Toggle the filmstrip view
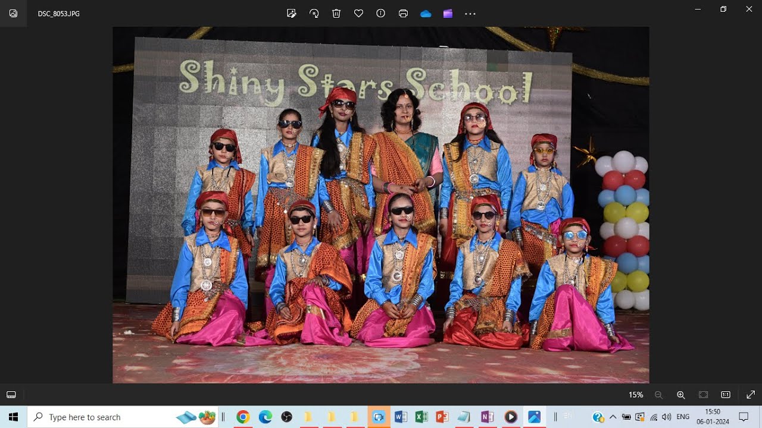 [x=11, y=395]
